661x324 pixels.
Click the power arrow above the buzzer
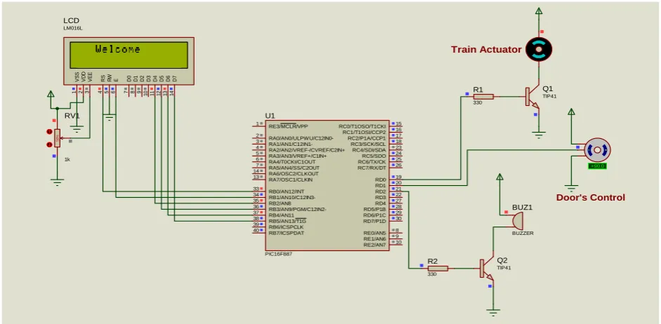coord(500,178)
